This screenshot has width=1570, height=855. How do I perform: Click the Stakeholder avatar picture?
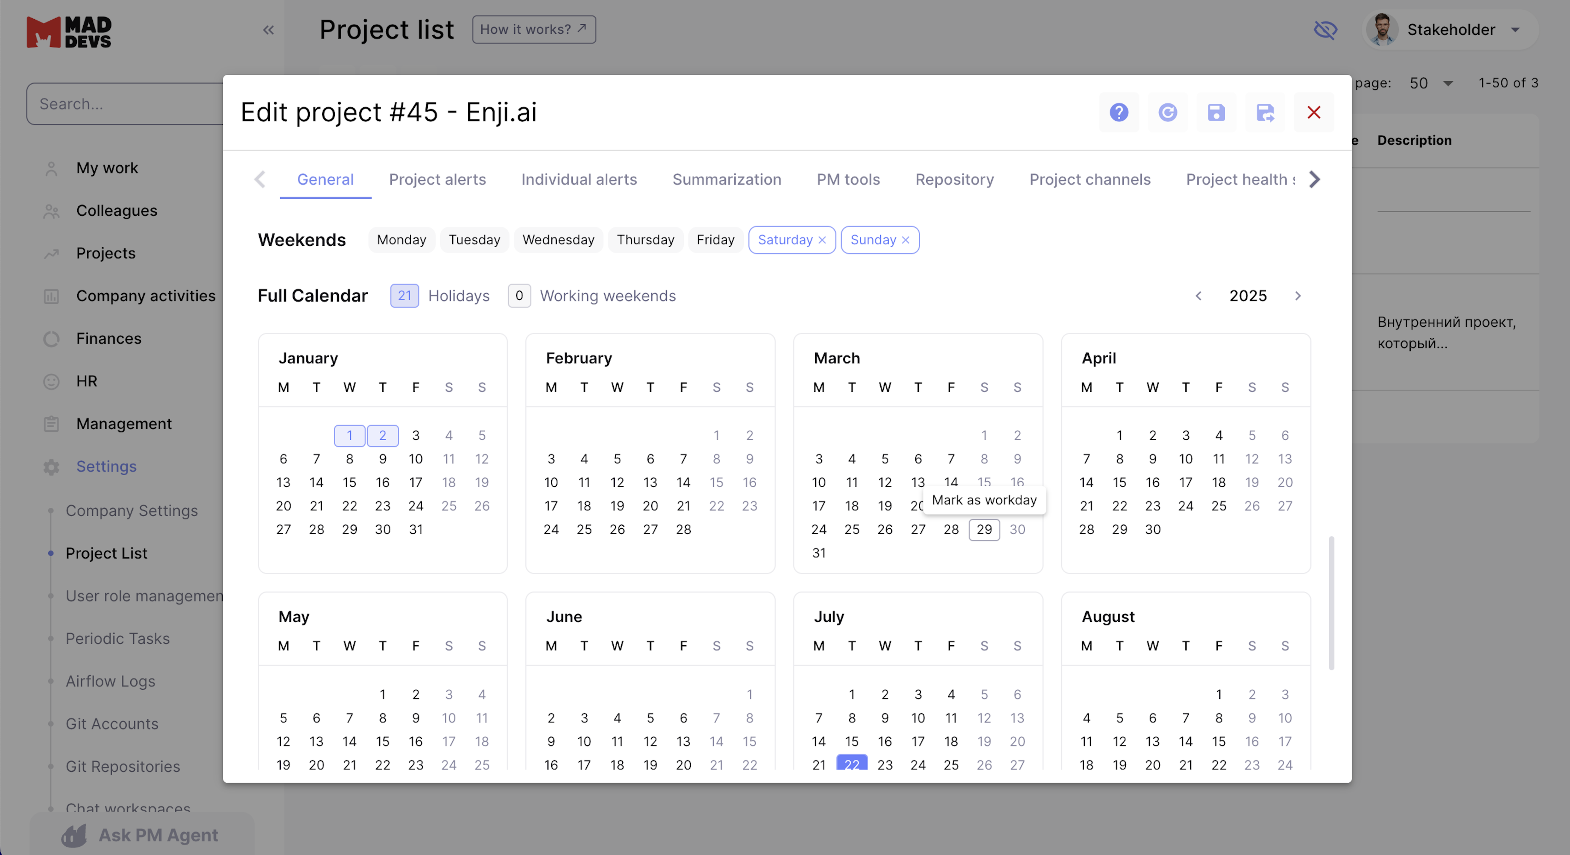click(x=1382, y=29)
